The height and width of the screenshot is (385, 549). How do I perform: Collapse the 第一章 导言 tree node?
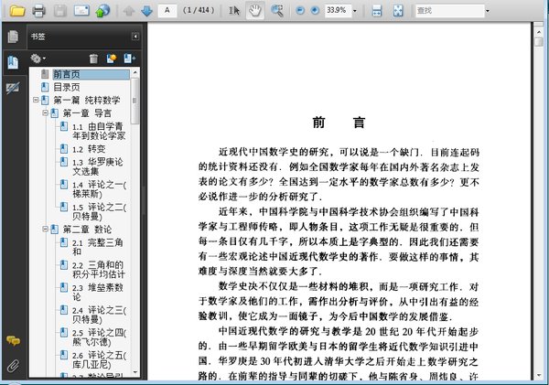(45, 112)
